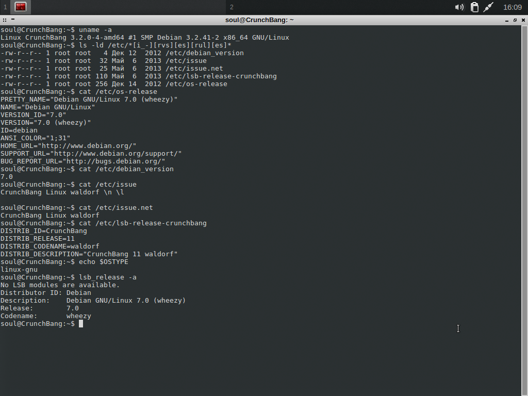Click the red terminal icon in workspace 1
Screen dimensions: 528x396
click(x=21, y=7)
